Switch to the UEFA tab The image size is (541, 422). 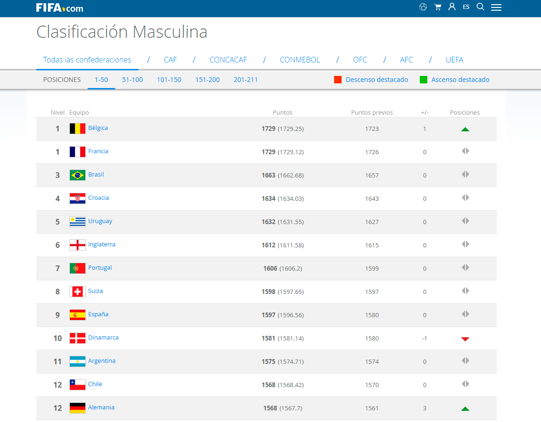454,60
